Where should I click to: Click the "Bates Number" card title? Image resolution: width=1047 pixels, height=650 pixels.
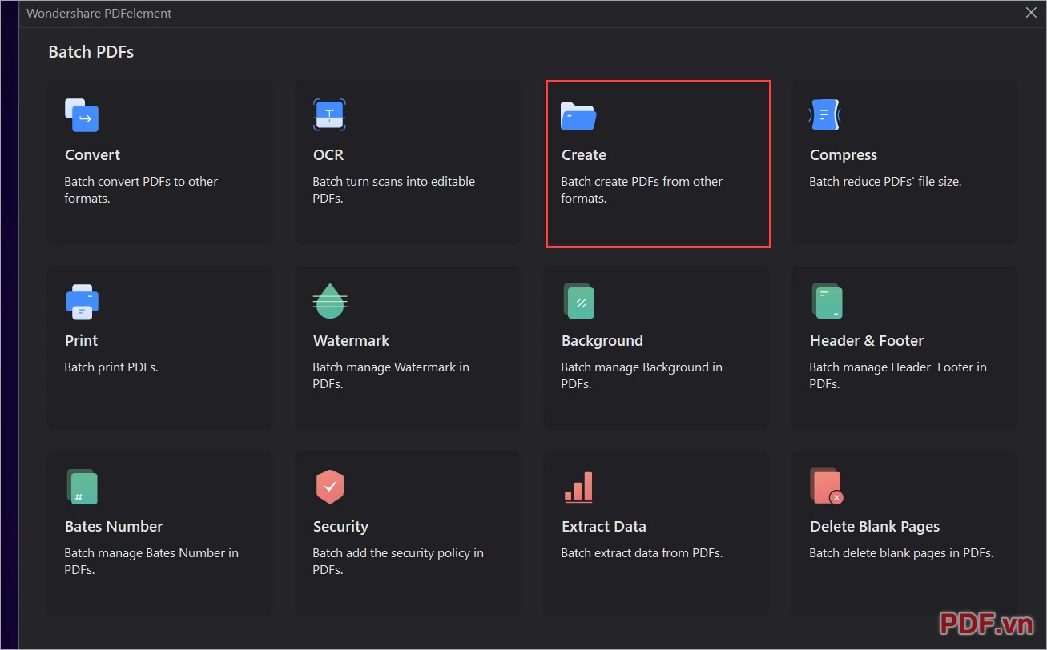coord(114,527)
